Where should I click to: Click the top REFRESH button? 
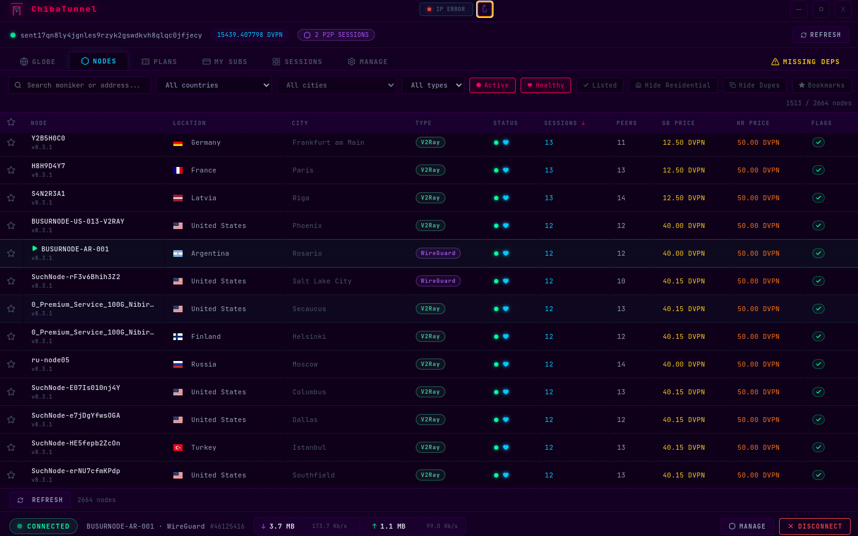[821, 35]
